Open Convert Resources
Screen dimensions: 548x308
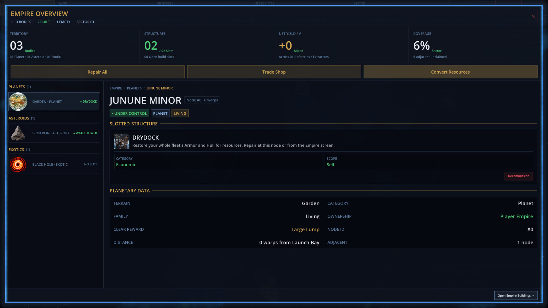click(x=450, y=72)
